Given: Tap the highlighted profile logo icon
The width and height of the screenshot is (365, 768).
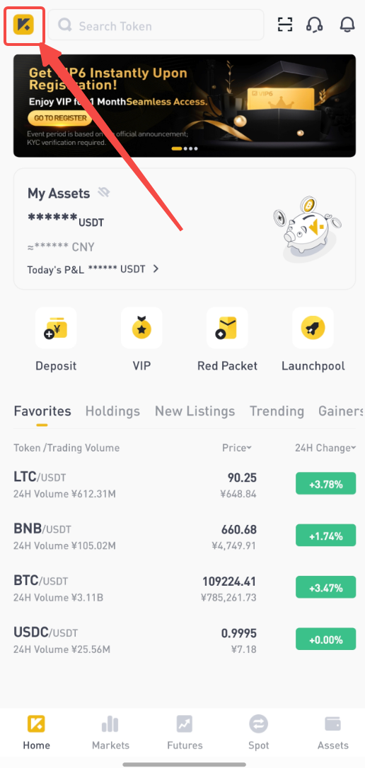Looking at the screenshot, I should [24, 25].
